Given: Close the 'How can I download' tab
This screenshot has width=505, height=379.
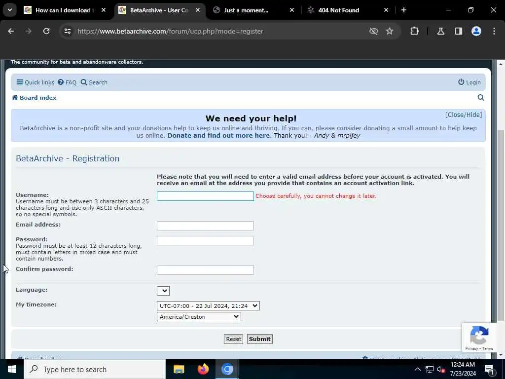Looking at the screenshot, I should [x=104, y=10].
